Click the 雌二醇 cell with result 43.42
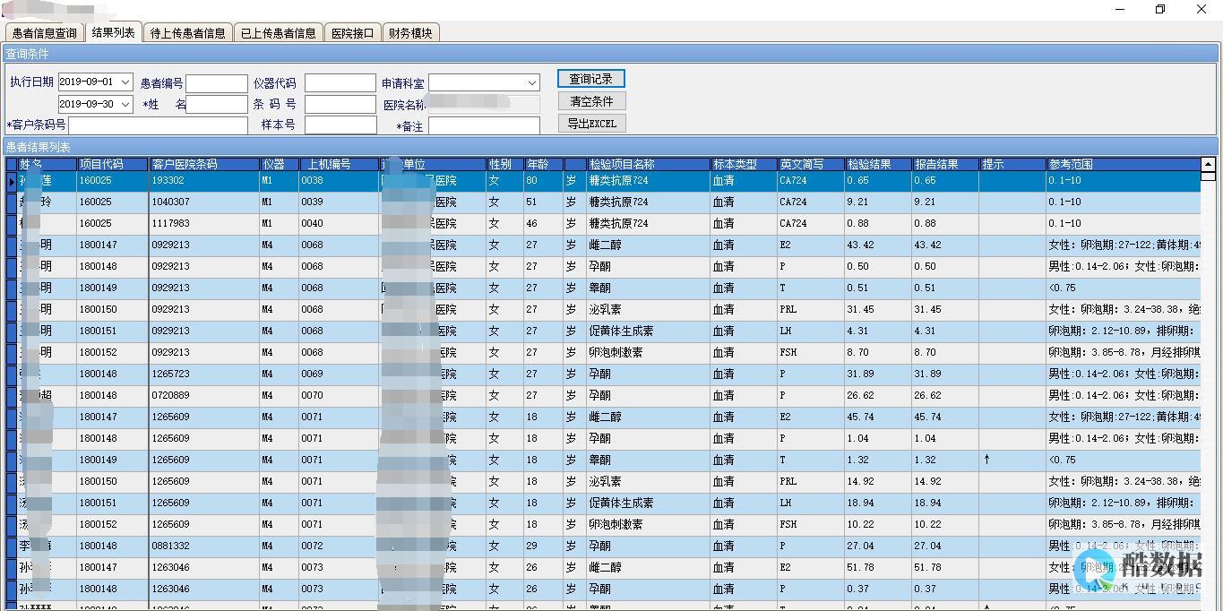 [x=648, y=245]
